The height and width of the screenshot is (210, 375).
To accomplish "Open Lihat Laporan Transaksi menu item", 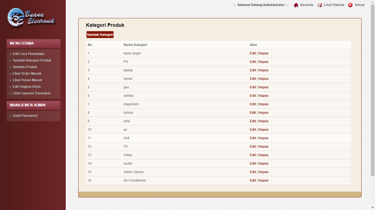I will tap(31, 93).
